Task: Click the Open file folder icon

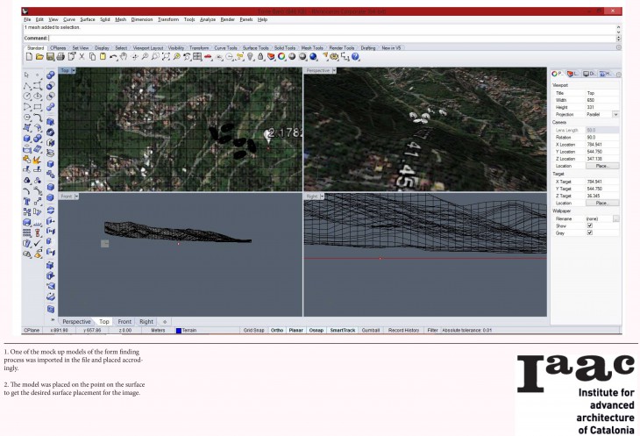Action: (39, 57)
